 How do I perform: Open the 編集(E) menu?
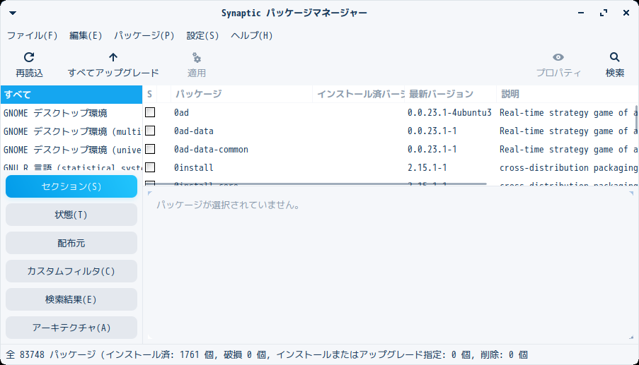pyautogui.click(x=86, y=36)
